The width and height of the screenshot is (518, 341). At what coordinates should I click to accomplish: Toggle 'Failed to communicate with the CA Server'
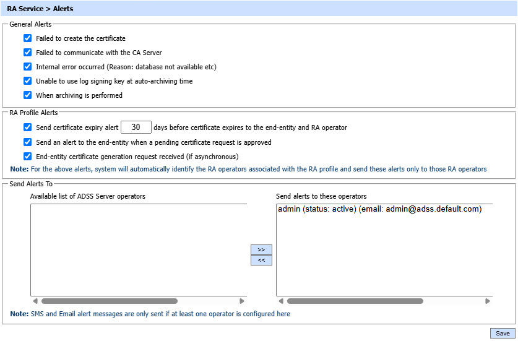coord(27,53)
